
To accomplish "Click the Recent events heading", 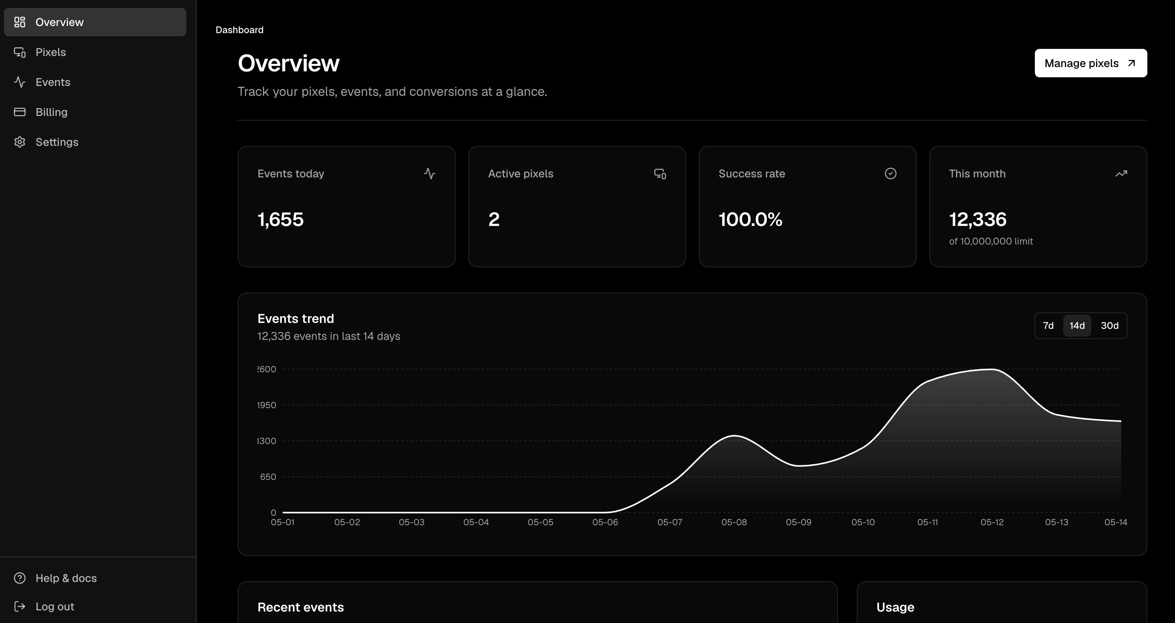I will (x=300, y=607).
